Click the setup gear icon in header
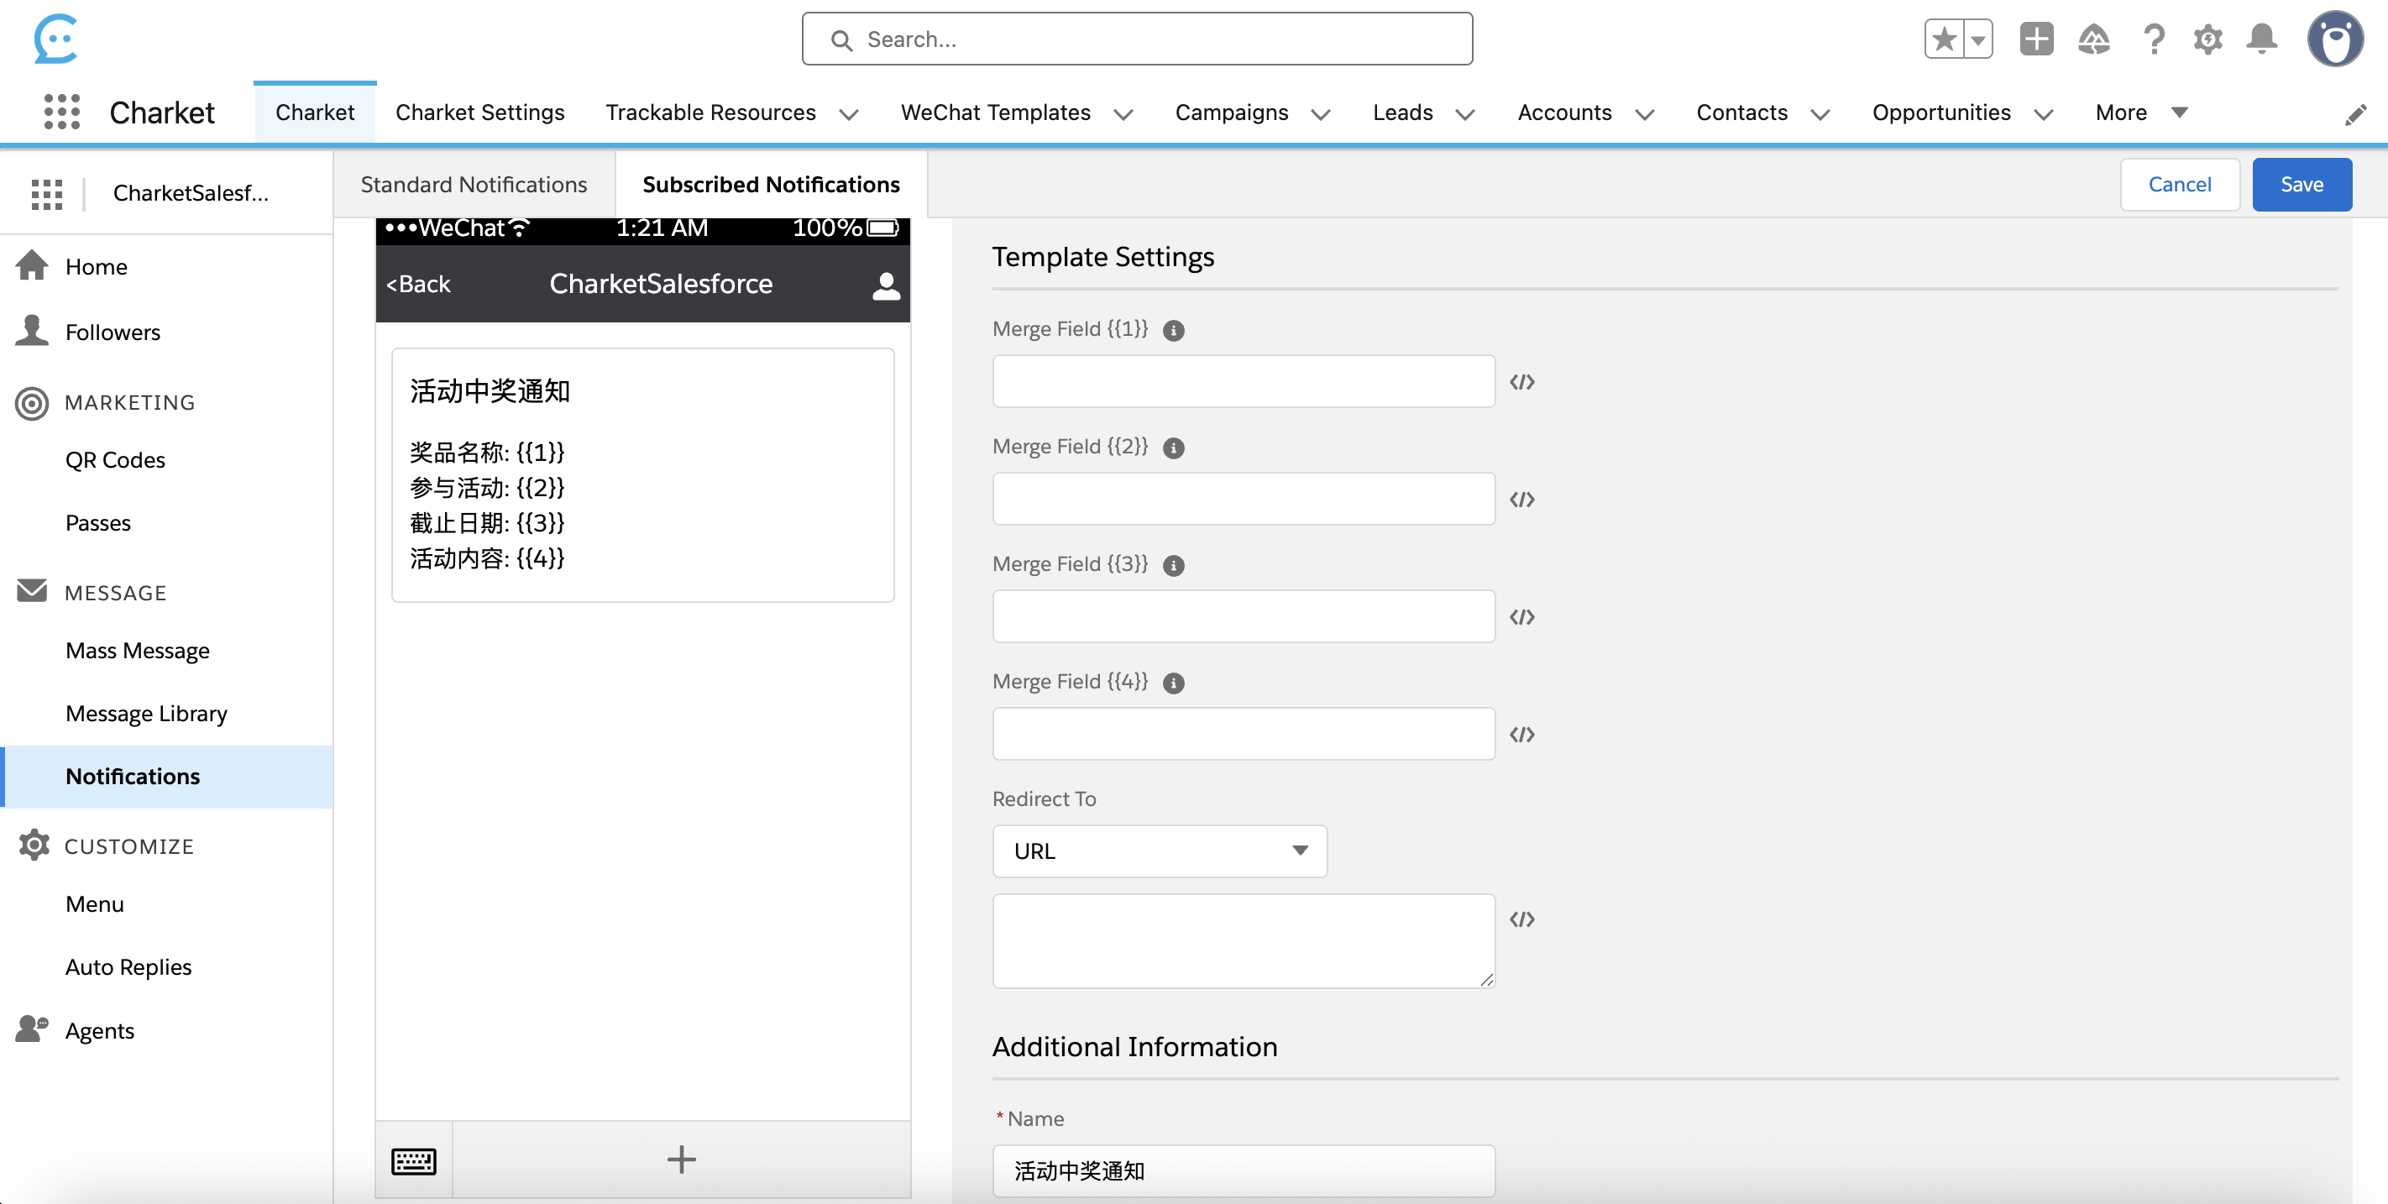This screenshot has height=1204, width=2388. (2207, 39)
